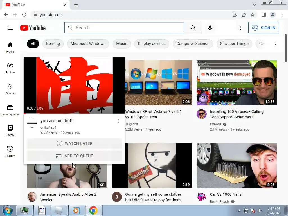Open Shorts in sidebar
This screenshot has width=288, height=216.
pos(10,89)
